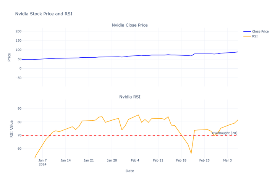The width and height of the screenshot is (275, 178).
Task: Click the Date x-axis title
Action: point(129,171)
